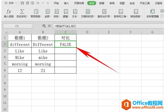
Task: Select column C header
Action: (65, 32)
